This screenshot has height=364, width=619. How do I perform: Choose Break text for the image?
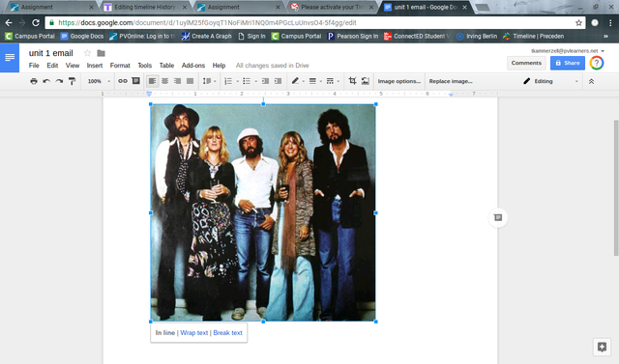[228, 333]
